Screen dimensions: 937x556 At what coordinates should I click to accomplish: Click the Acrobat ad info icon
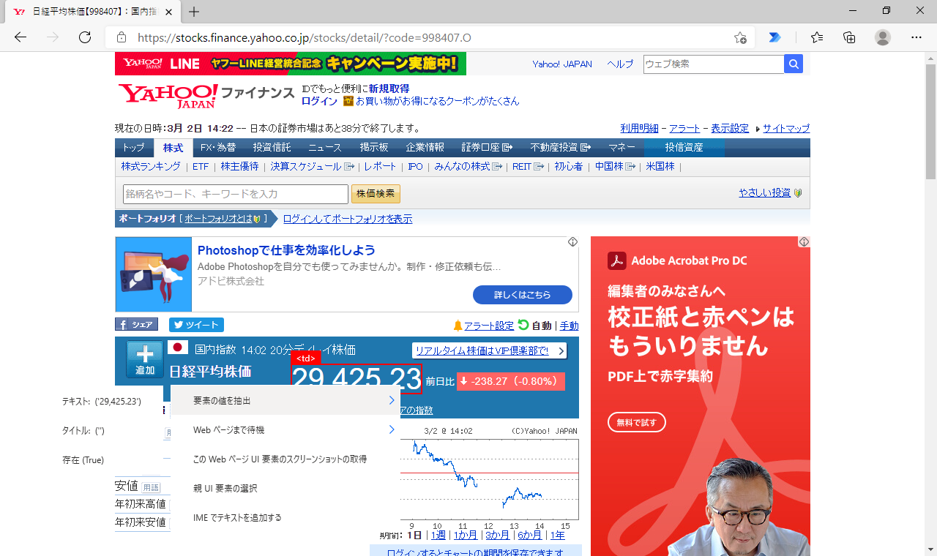(x=804, y=242)
